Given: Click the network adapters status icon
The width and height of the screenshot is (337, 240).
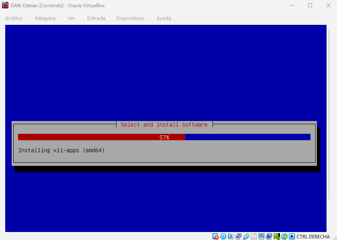Looking at the screenshot, I should tap(238, 236).
